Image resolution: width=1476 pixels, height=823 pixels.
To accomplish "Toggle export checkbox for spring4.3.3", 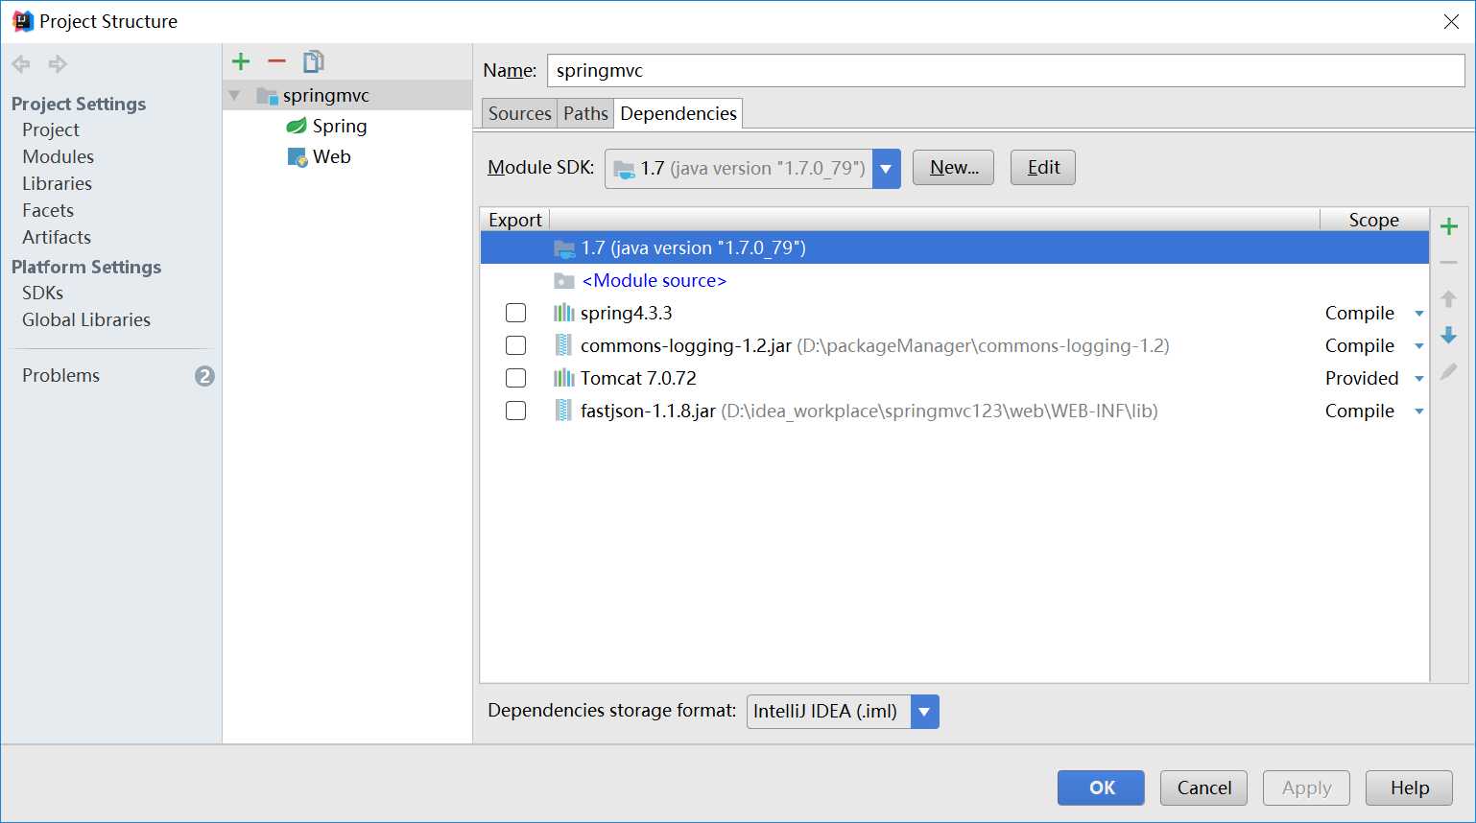I will coord(515,313).
